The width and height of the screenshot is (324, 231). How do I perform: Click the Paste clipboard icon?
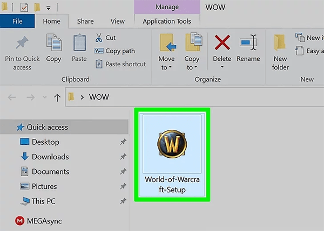[79, 43]
